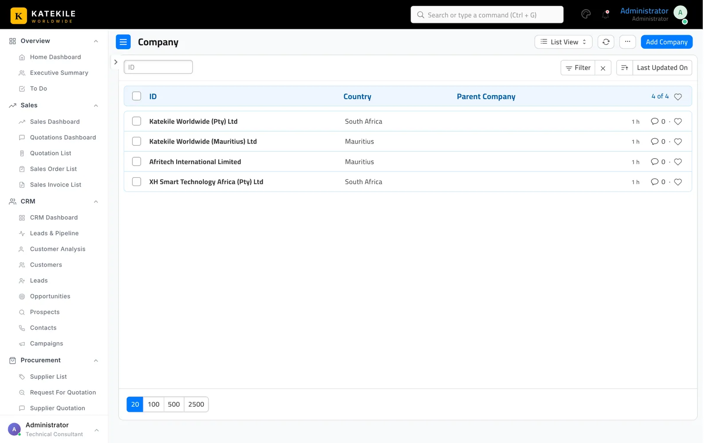710x443 pixels.
Task: Like Katekile Worldwide (Pty) Ltd heart icon
Action: tap(678, 121)
